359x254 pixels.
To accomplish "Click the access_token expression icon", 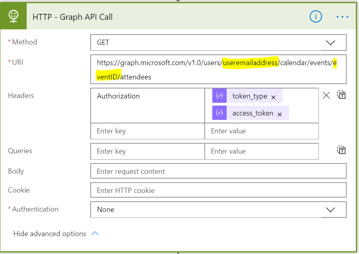I will 219,113.
